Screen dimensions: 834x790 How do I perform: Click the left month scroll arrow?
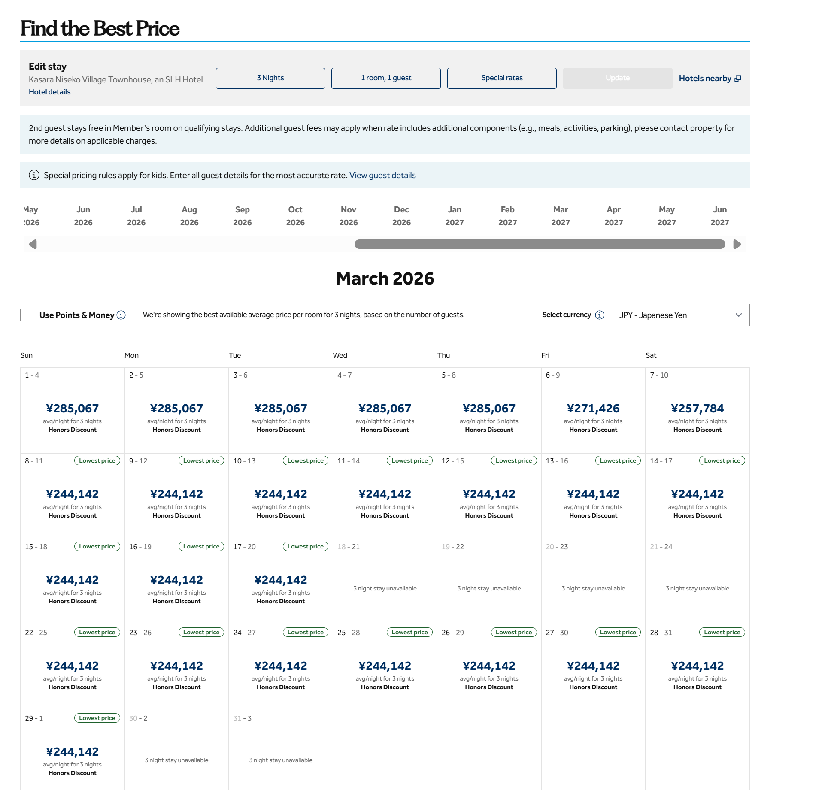click(x=33, y=245)
